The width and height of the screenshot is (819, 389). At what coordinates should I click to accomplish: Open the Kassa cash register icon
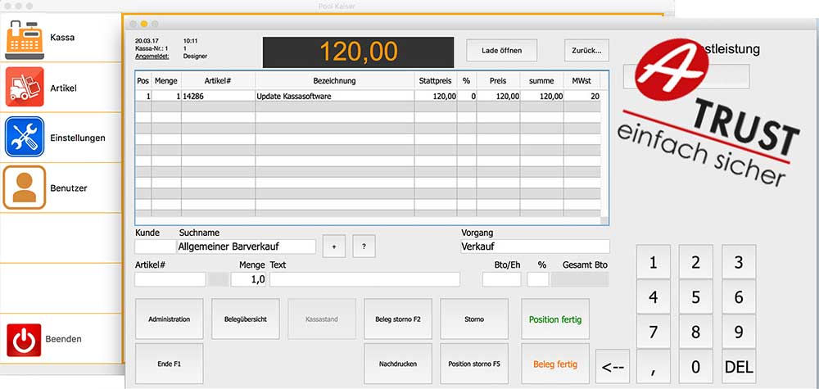25,38
